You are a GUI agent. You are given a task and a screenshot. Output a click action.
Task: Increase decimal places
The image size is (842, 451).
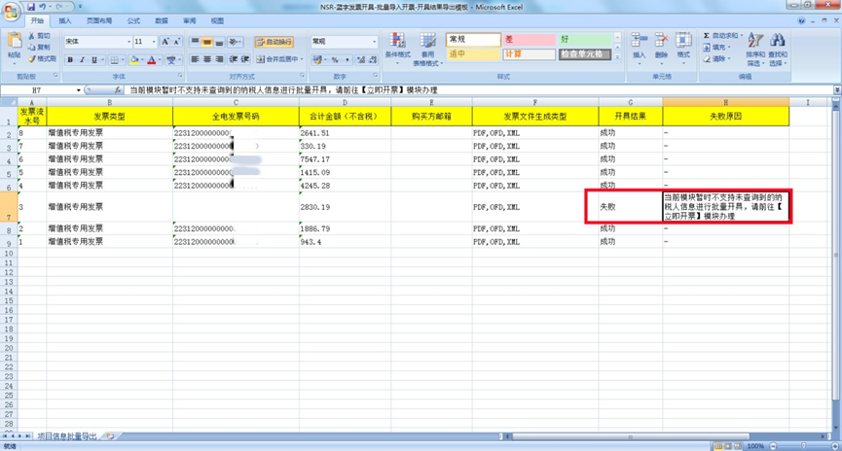click(361, 59)
